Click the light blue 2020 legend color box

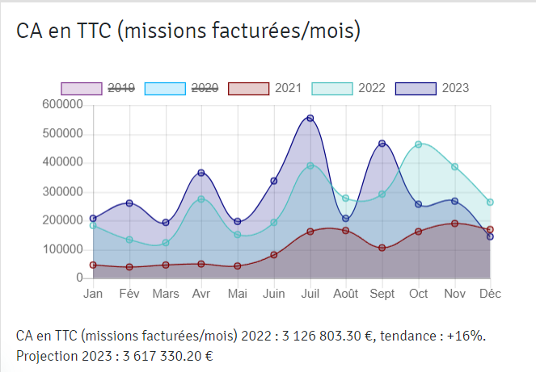pyautogui.click(x=165, y=88)
